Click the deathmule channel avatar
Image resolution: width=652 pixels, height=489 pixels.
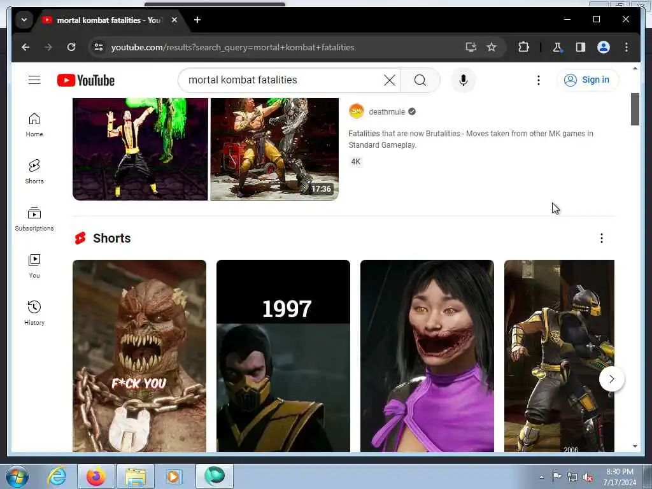click(357, 111)
